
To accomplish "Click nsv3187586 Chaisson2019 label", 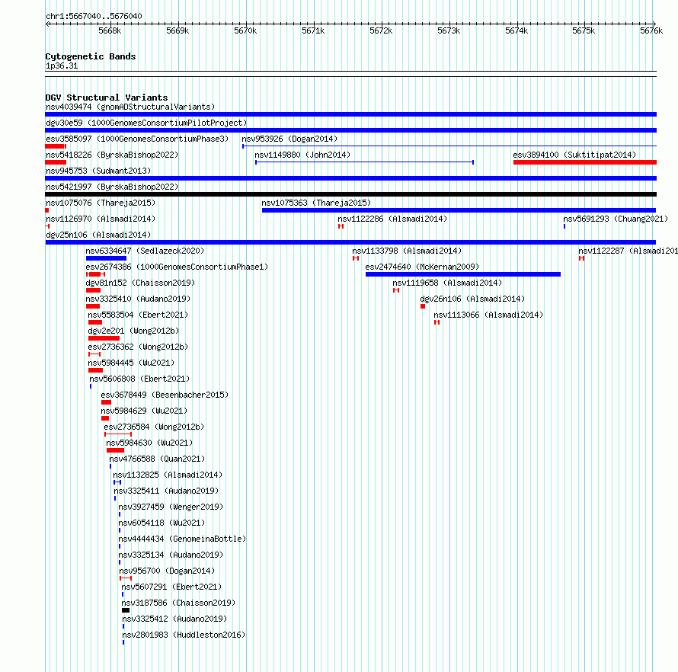I will pyautogui.click(x=178, y=603).
